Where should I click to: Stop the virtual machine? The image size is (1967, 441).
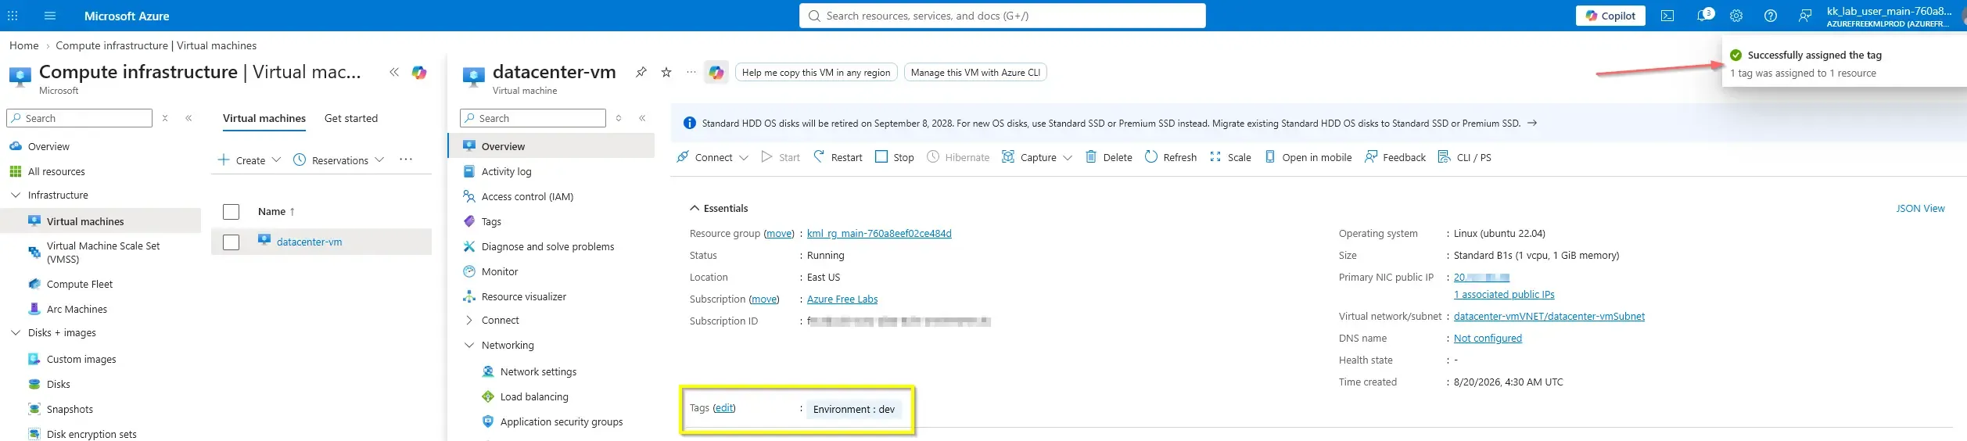[894, 157]
